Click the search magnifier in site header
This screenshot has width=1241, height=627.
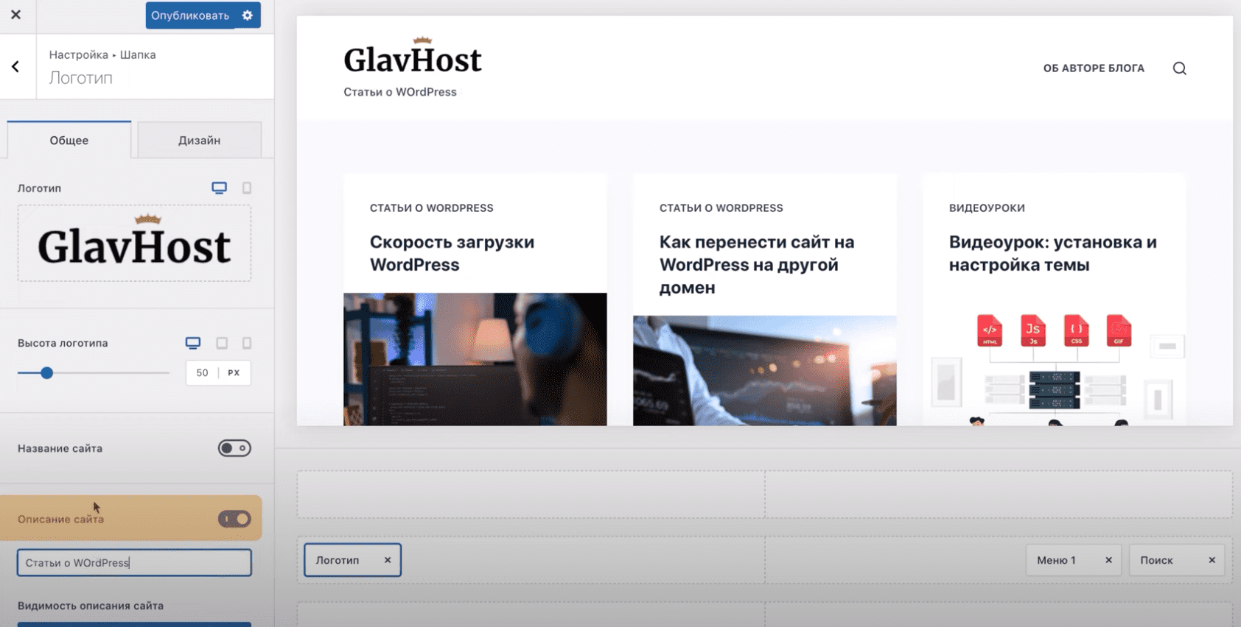[x=1179, y=68]
